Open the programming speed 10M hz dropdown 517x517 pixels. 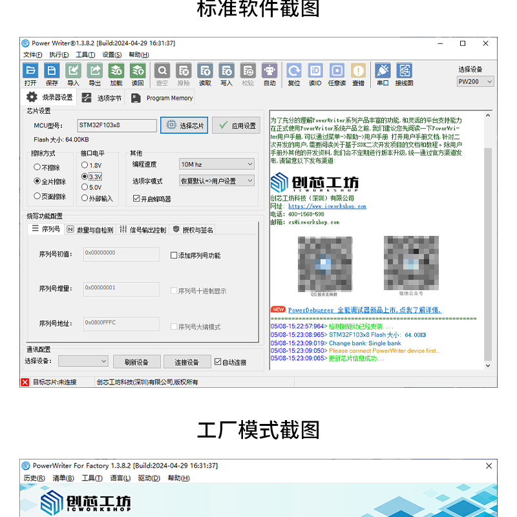pos(216,164)
